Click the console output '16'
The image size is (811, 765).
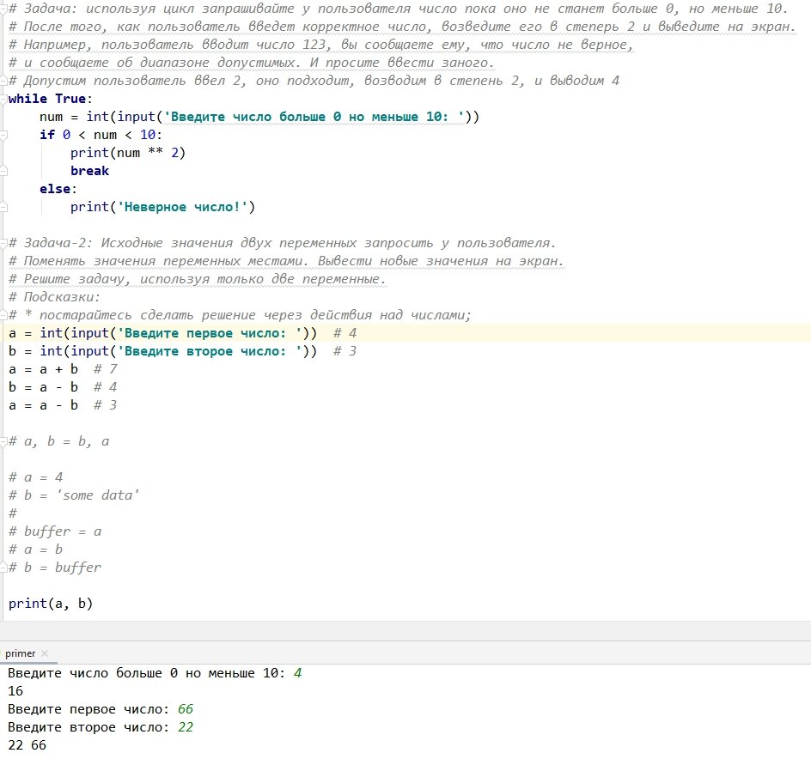pos(15,691)
